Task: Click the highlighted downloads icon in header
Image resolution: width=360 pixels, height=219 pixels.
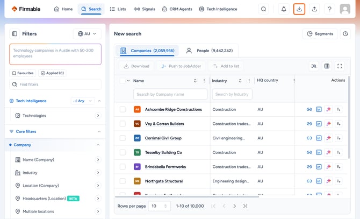Action: pyautogui.click(x=299, y=9)
